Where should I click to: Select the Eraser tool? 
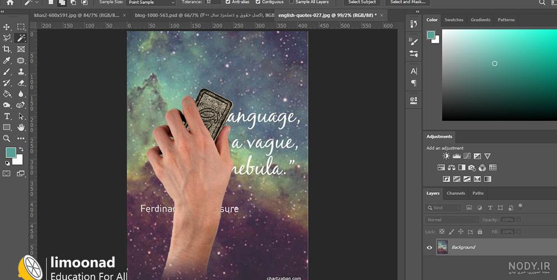[x=21, y=83]
